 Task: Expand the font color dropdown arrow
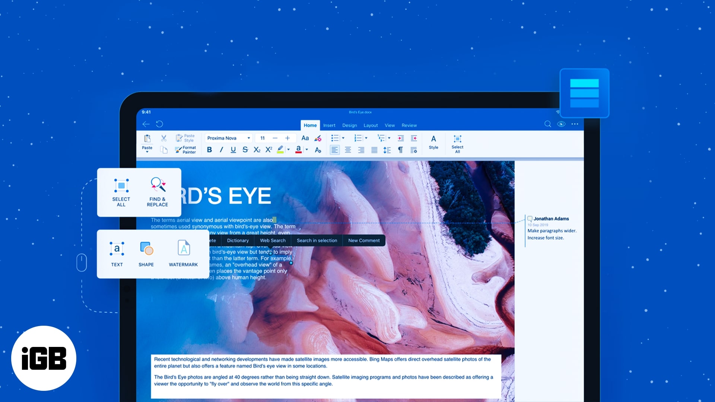(x=307, y=150)
